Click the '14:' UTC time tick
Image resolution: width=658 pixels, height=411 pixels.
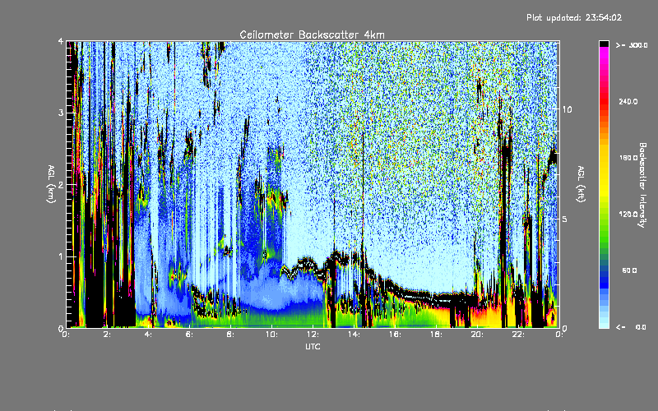coord(354,335)
